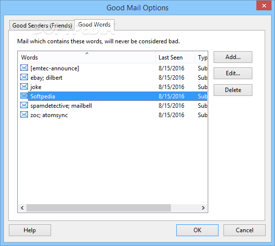Click envelope icon beside ebay; dilbert
Image resolution: width=275 pixels, height=246 pixels.
pos(24,77)
